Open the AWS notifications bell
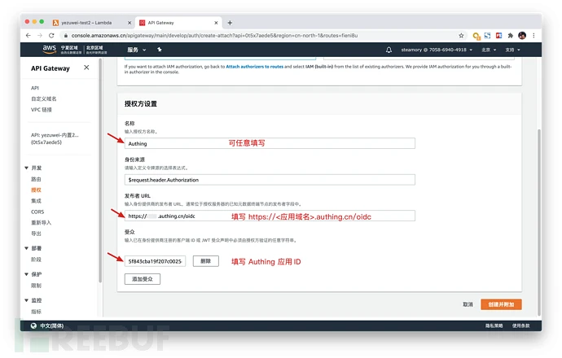562x358 pixels. tap(389, 50)
